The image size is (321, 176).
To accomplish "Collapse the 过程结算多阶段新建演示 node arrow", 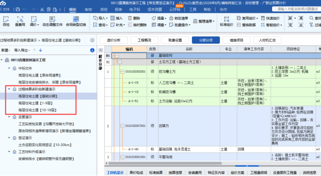I will click(x=9, y=89).
